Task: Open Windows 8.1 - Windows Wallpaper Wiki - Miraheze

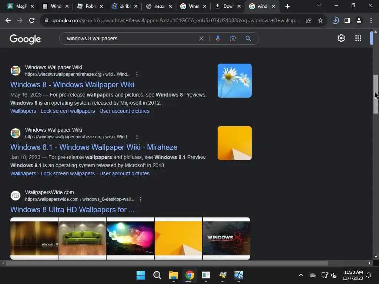Action: point(94,147)
